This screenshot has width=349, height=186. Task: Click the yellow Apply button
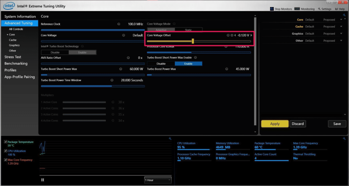pos(275,124)
